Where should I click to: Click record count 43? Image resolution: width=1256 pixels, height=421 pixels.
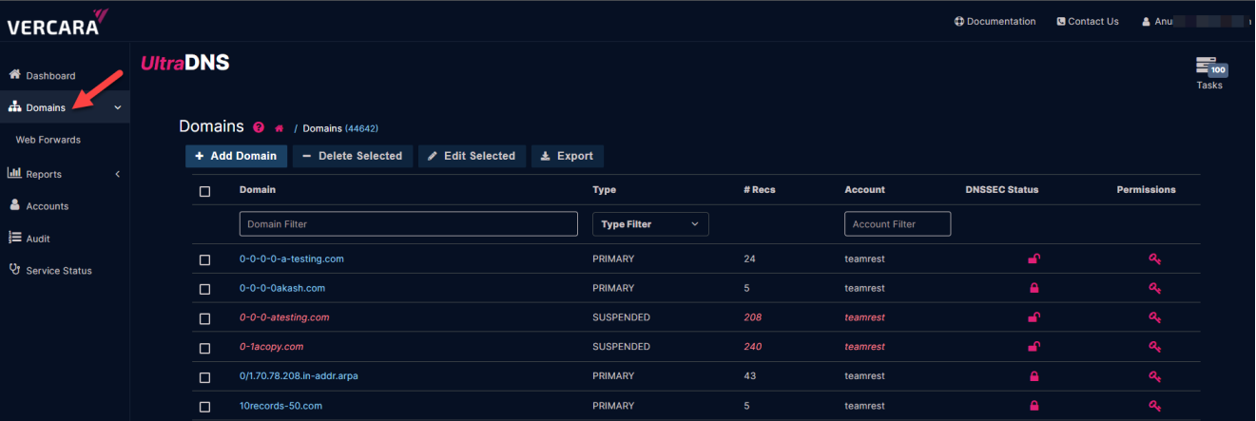pos(749,376)
